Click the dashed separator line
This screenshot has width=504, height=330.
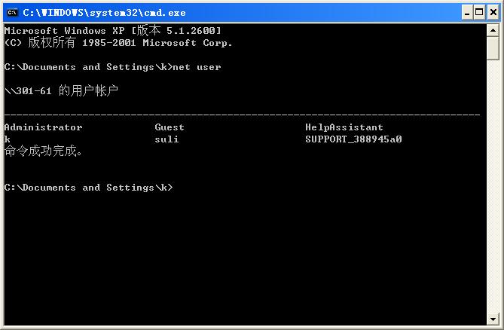(241, 115)
